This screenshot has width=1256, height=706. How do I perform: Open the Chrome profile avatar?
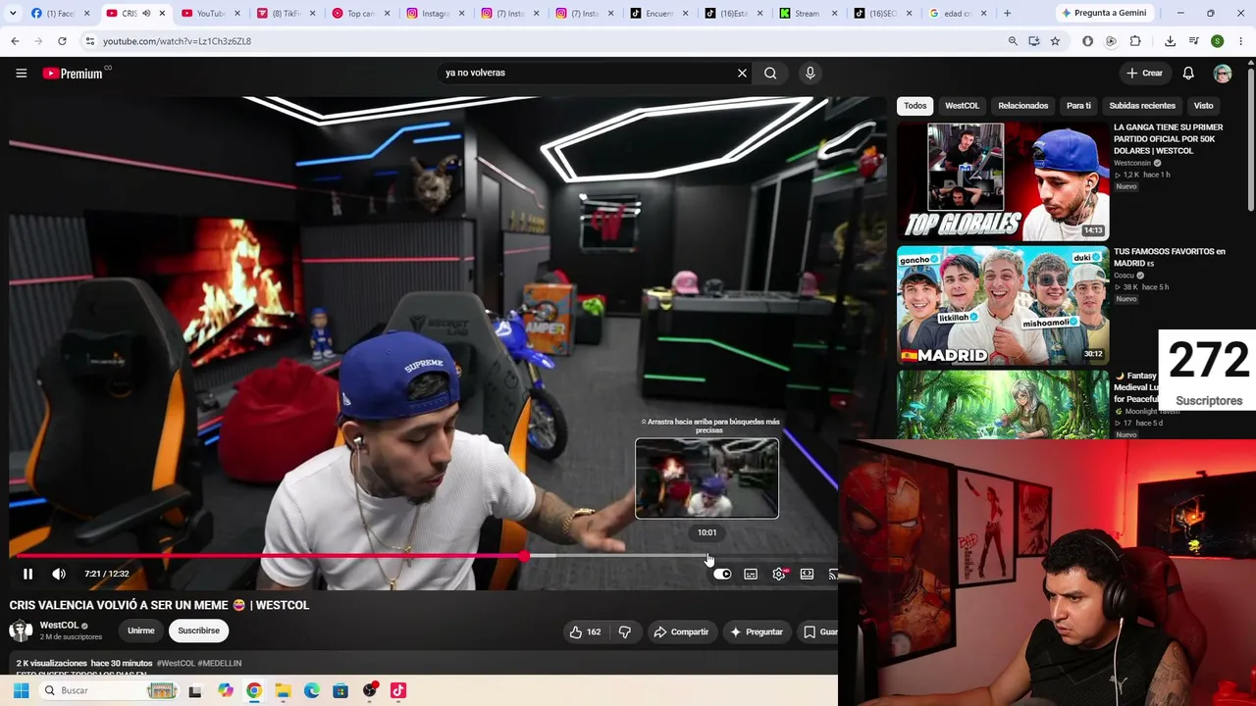(x=1217, y=41)
